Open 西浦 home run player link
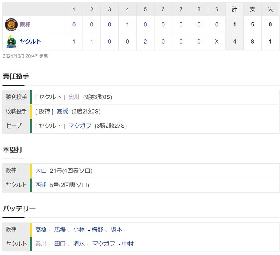This screenshot has height=255, width=280. [x=41, y=185]
